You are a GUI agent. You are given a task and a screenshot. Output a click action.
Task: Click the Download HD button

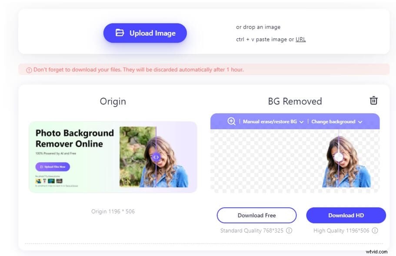click(x=346, y=215)
